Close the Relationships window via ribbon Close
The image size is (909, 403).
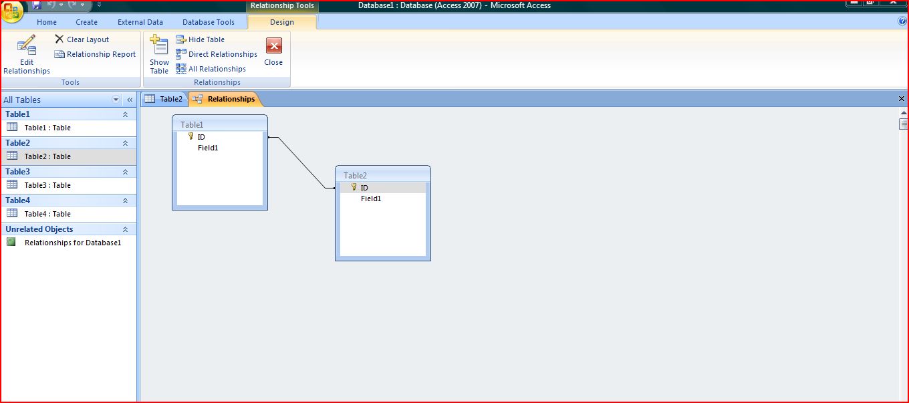pos(273,52)
